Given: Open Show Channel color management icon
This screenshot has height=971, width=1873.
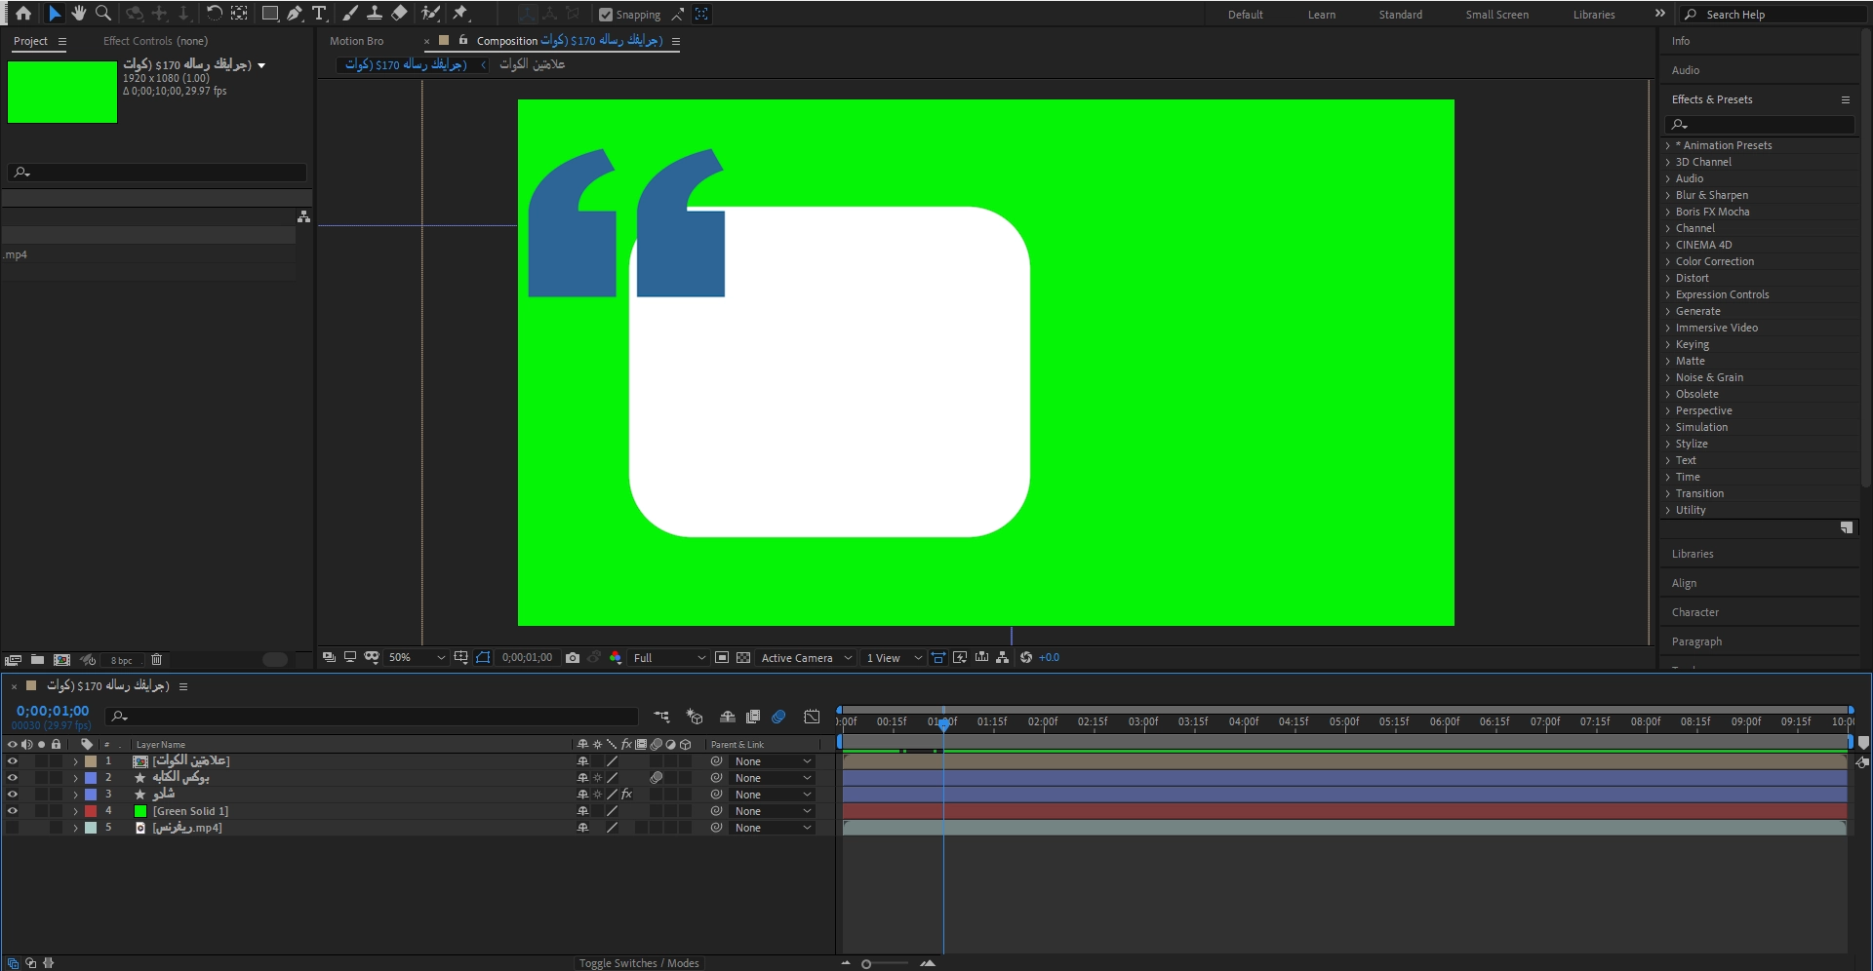Looking at the screenshot, I should pos(616,658).
